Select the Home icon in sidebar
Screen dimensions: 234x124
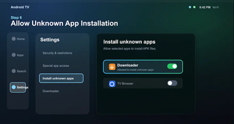[x=14, y=39]
